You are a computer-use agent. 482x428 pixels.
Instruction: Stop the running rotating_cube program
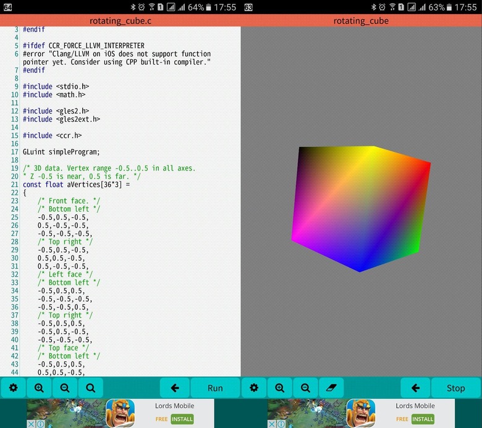click(x=456, y=388)
